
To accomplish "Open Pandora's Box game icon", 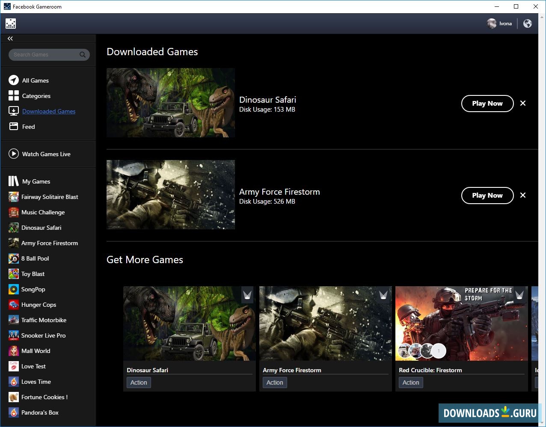I will click(x=14, y=412).
